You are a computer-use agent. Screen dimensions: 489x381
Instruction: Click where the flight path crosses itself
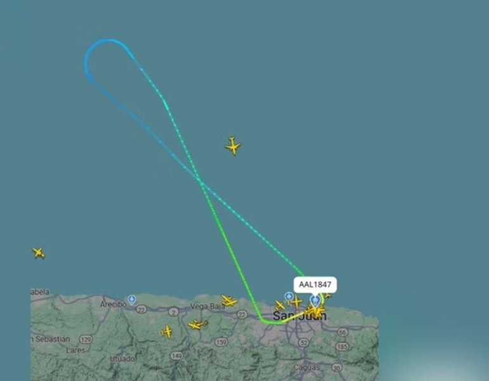coord(200,181)
